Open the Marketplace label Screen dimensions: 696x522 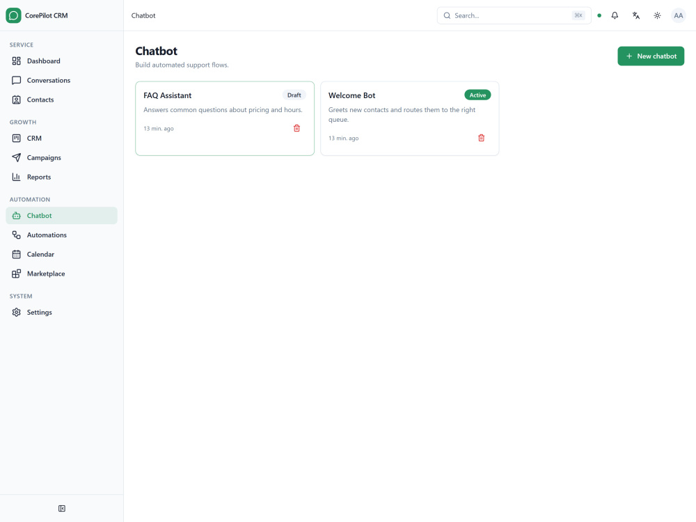[46, 274]
